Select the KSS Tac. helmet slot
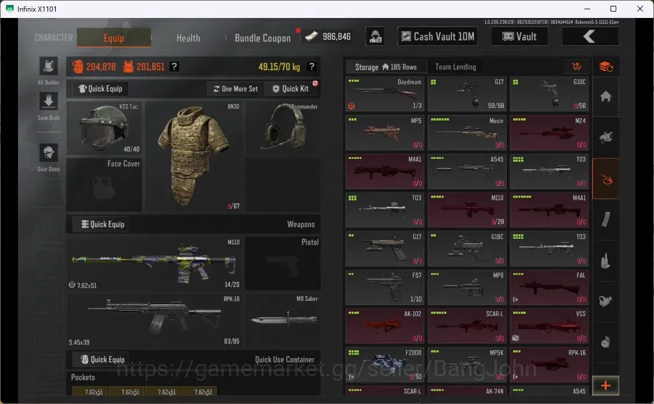Screen dimensions: 654x404 [x=104, y=128]
